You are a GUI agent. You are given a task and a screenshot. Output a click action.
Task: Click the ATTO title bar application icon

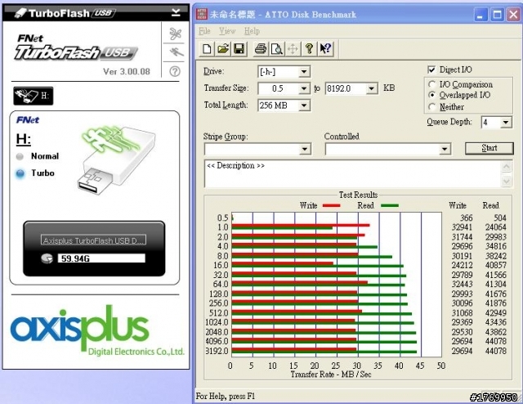click(202, 14)
